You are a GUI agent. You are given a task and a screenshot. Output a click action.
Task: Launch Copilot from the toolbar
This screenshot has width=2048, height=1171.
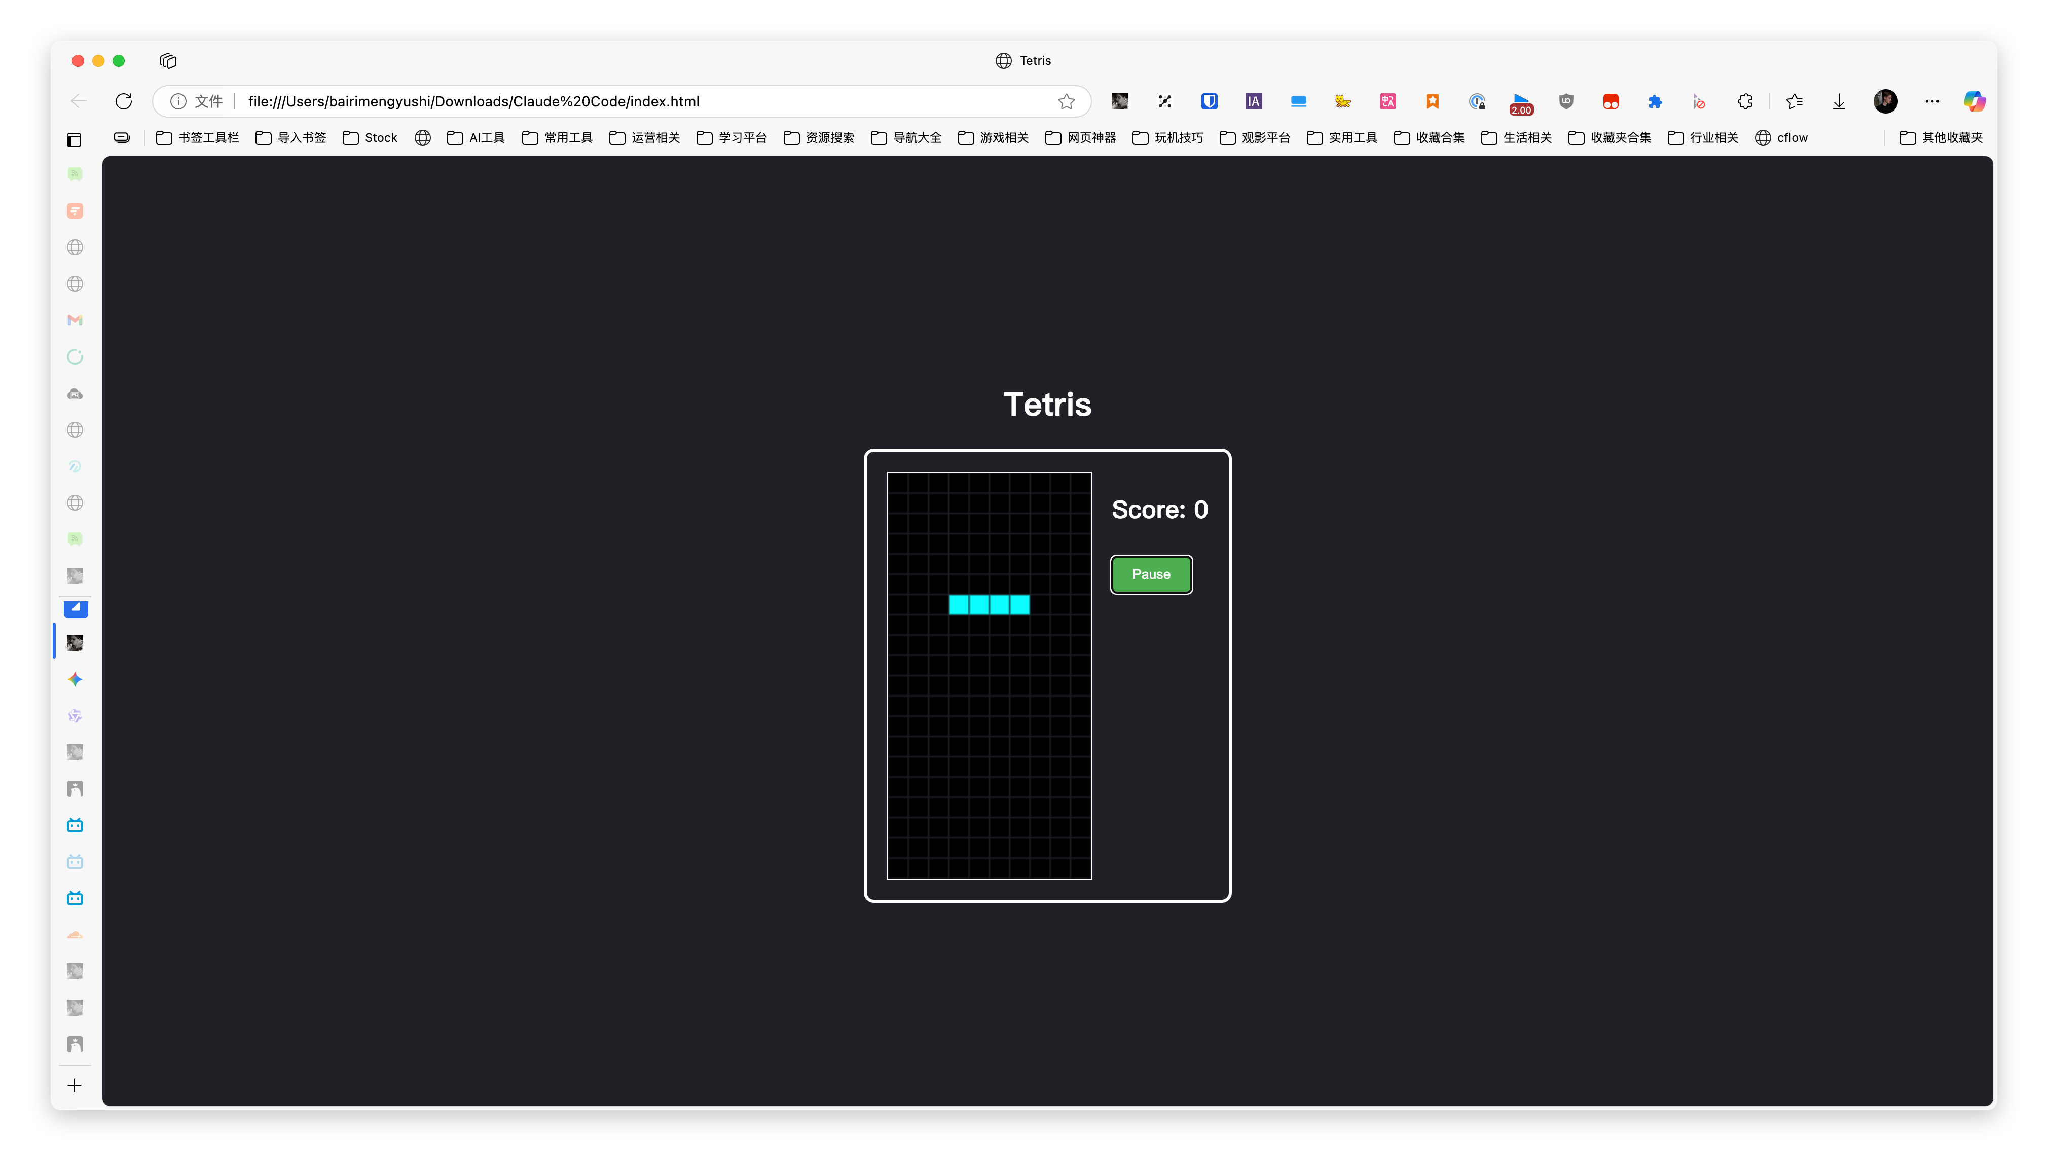pos(1975,101)
